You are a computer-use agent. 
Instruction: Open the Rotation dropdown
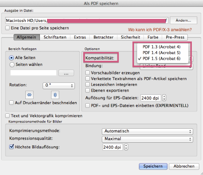click(59, 85)
